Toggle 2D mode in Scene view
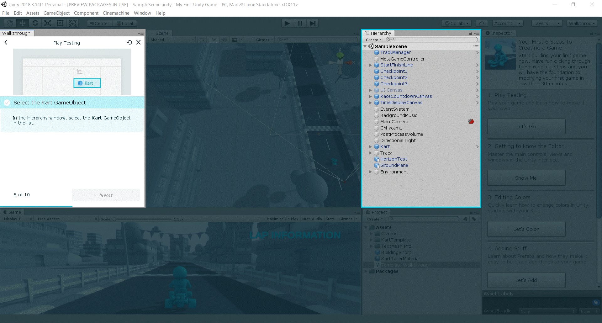Screen dimensions: 602x323 click(202, 40)
